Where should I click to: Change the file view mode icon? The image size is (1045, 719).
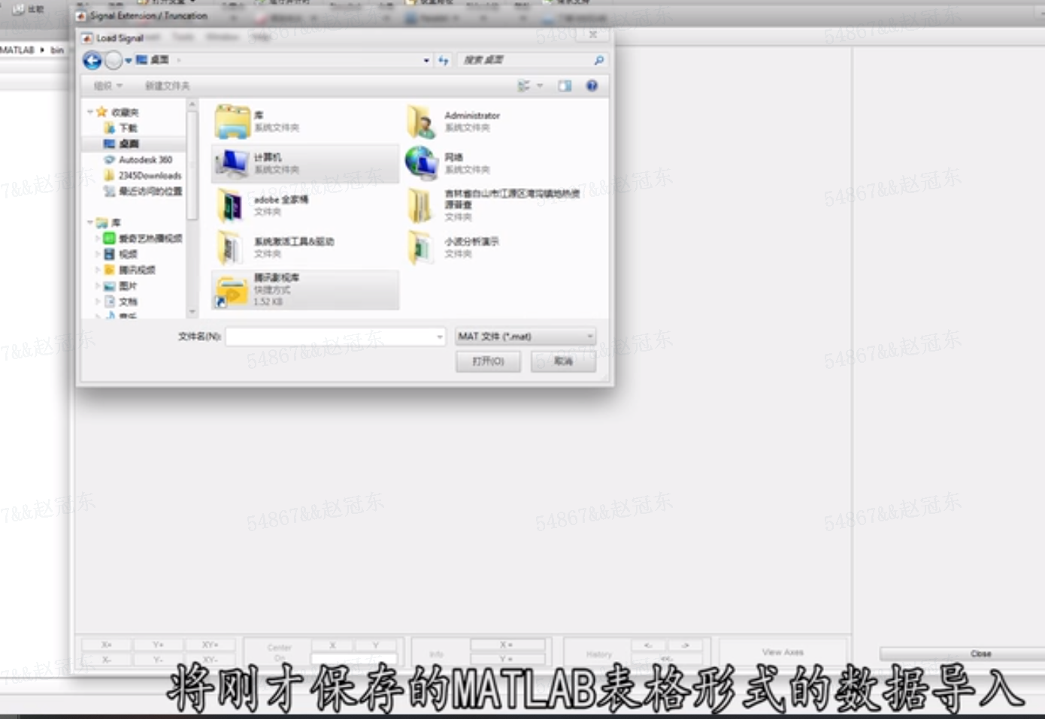(524, 86)
